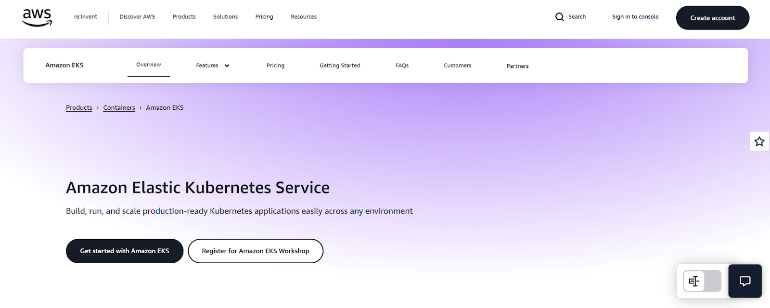
Task: Open the Discover AWS menu
Action: pyautogui.click(x=137, y=17)
